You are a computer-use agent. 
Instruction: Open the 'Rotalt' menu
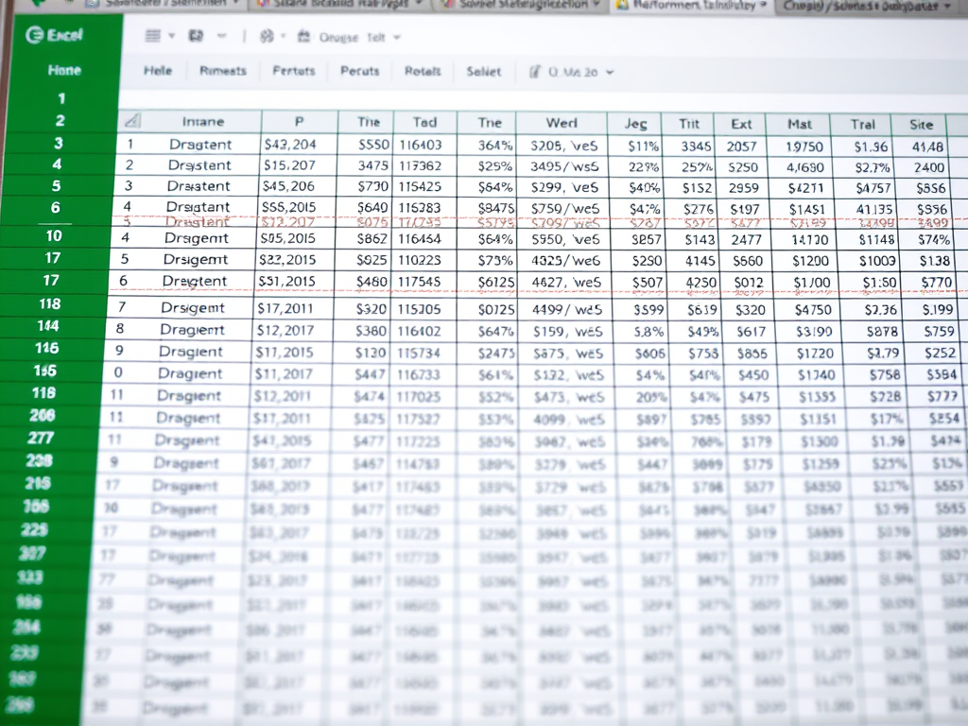pyautogui.click(x=423, y=71)
